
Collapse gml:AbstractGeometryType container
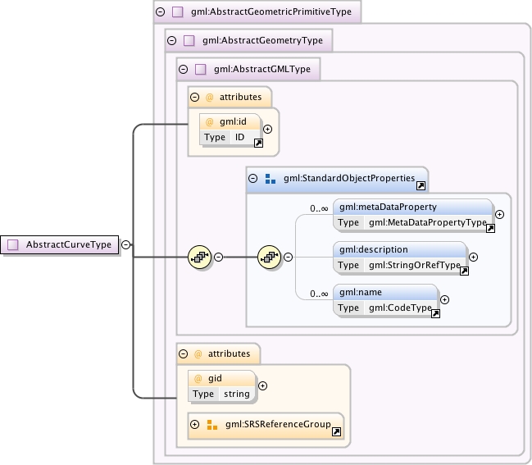(171, 41)
